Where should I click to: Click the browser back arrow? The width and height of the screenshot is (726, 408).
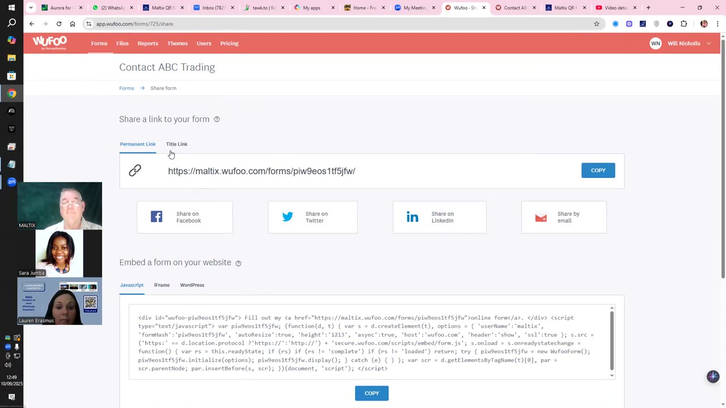[32, 24]
